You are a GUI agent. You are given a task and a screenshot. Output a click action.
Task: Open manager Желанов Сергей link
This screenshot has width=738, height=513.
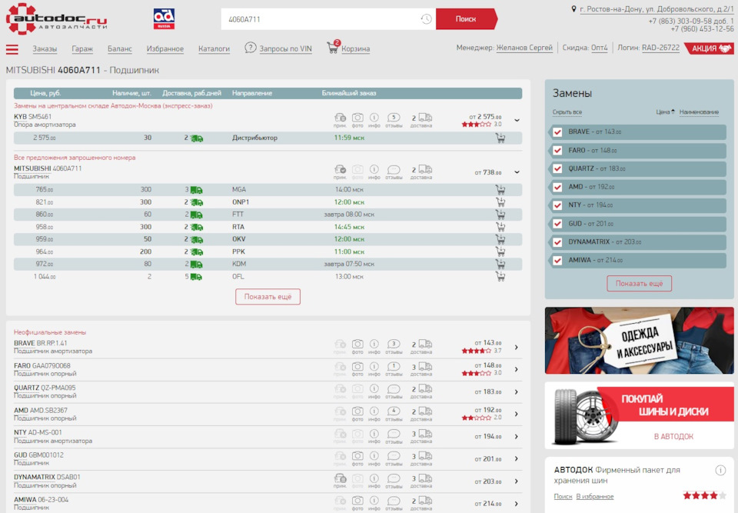[x=524, y=48]
